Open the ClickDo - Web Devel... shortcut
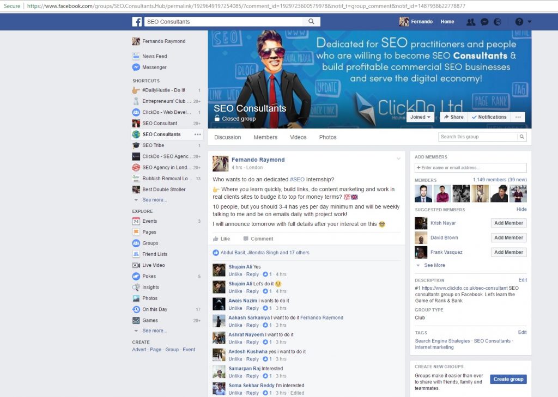 [x=166, y=112]
